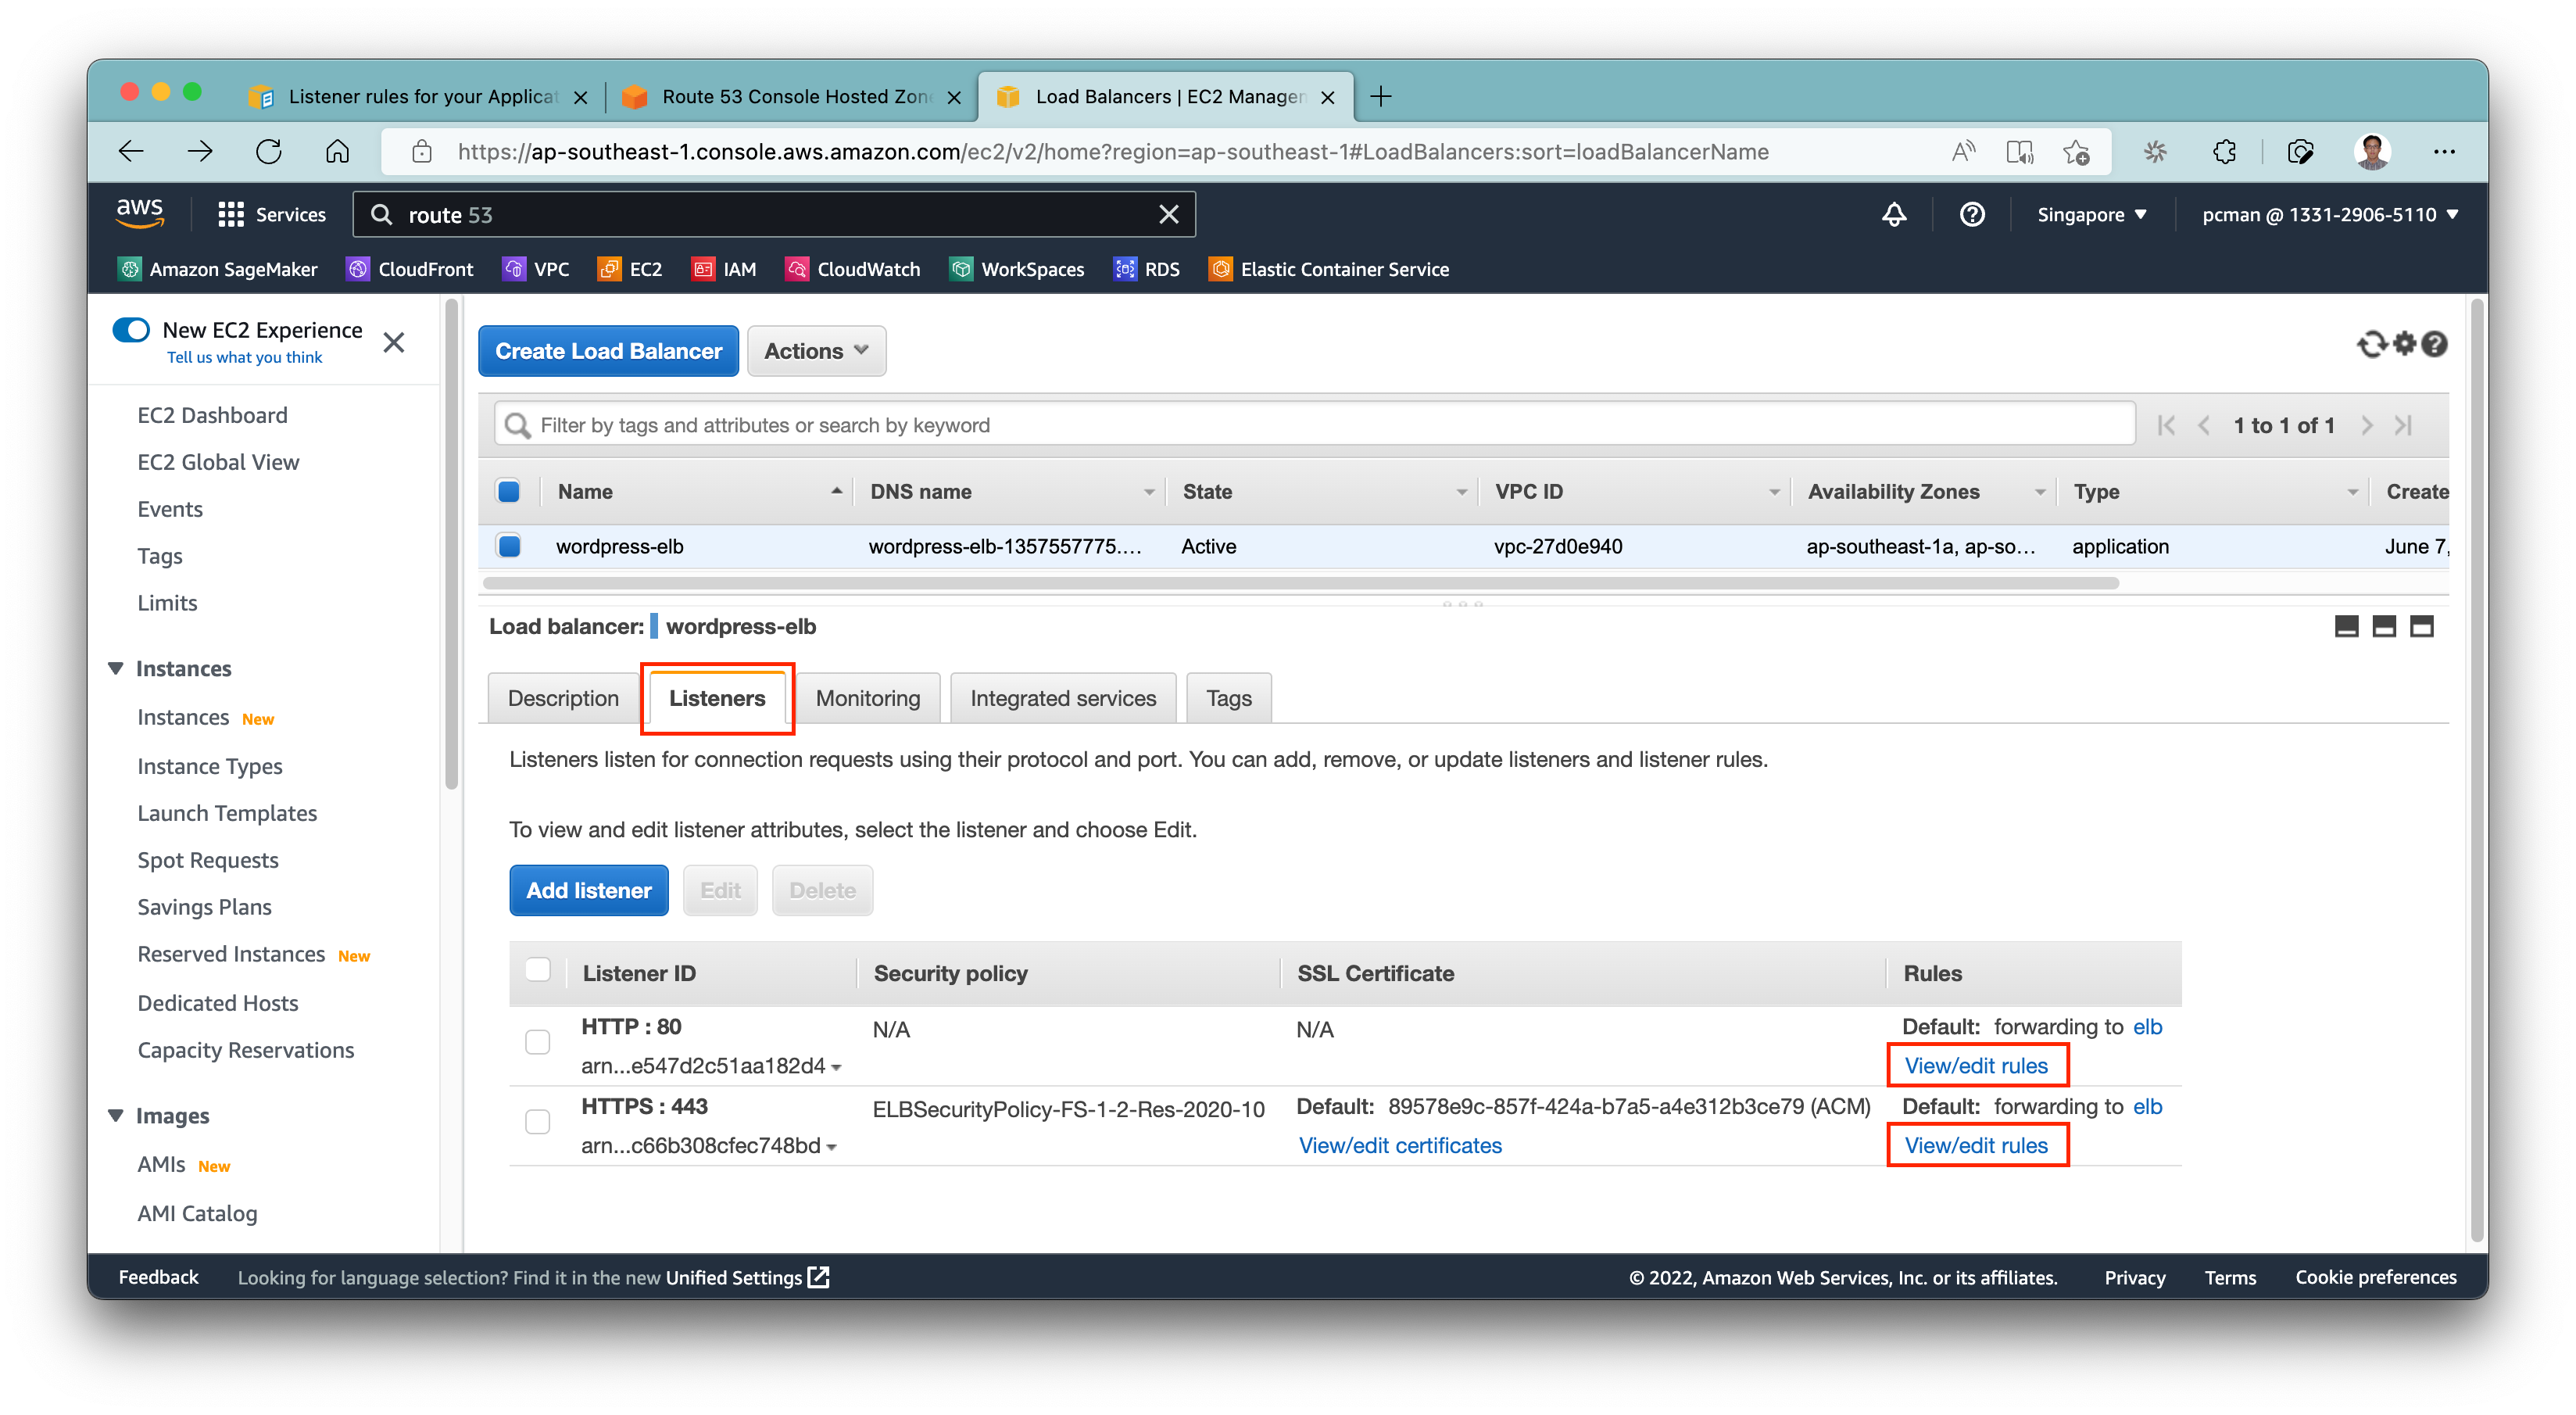Open the read aloud icon in address bar
This screenshot has height=1415, width=2576.
(x=1963, y=152)
